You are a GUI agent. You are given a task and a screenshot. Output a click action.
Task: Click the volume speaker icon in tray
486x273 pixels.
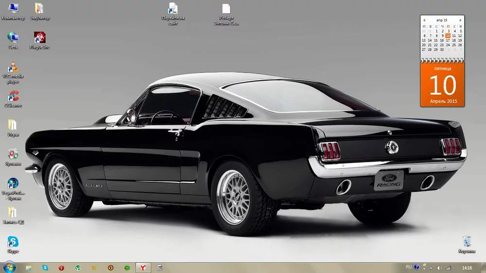pyautogui.click(x=439, y=268)
